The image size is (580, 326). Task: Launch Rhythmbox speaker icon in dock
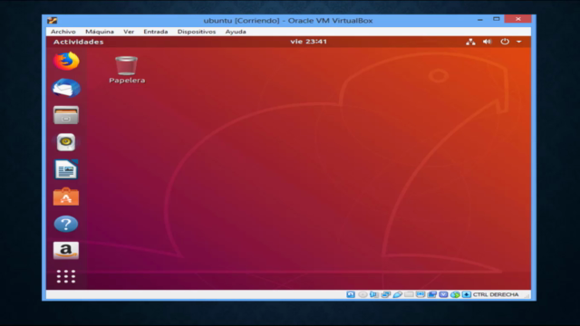click(66, 142)
